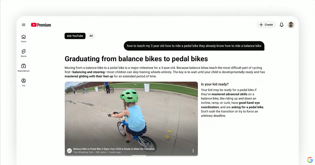Open Shorts from the sidebar
The width and height of the screenshot is (315, 165).
point(24,53)
